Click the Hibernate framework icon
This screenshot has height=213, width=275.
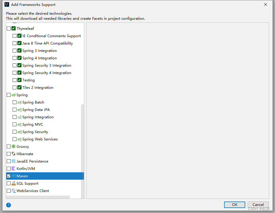coord(14,154)
